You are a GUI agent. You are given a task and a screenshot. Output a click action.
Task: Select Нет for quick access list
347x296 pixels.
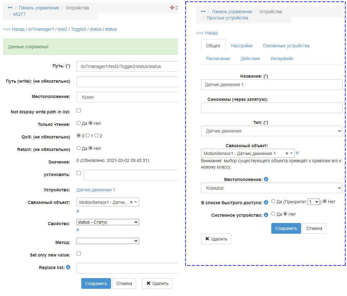click(325, 201)
